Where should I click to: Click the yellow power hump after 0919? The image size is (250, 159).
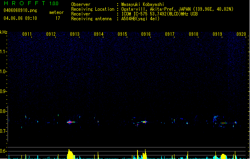223,156
